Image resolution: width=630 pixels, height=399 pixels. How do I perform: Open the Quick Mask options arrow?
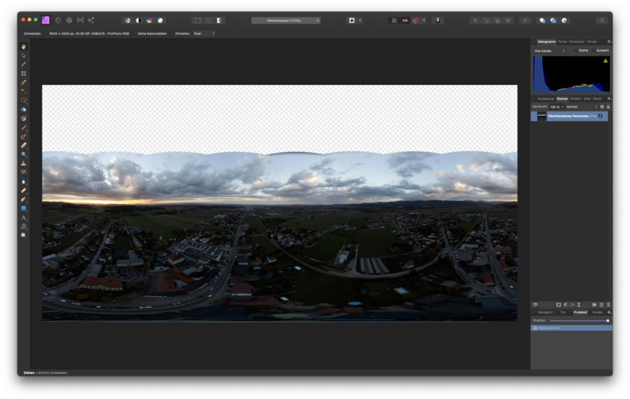point(360,20)
